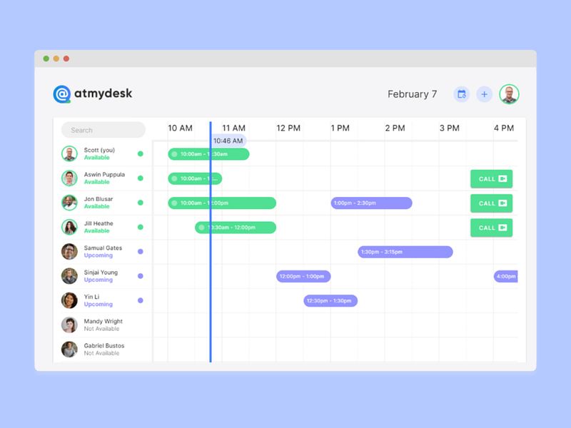
Task: Click the 12 PM column header
Action: pos(288,128)
